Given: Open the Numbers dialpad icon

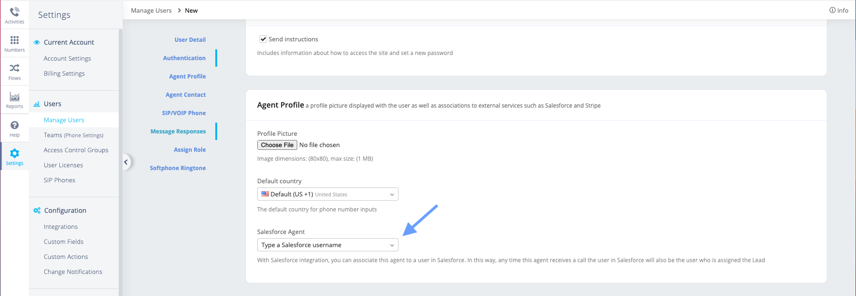Looking at the screenshot, I should (15, 40).
